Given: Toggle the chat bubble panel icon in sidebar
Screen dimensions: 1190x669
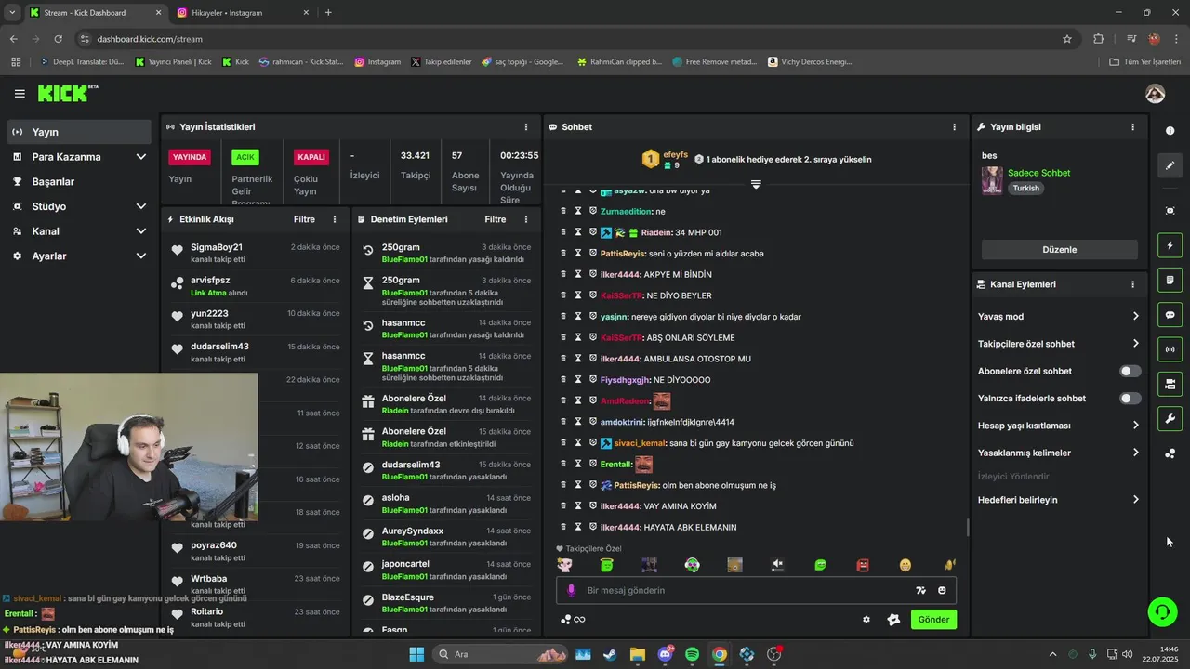Looking at the screenshot, I should pos(1170,315).
